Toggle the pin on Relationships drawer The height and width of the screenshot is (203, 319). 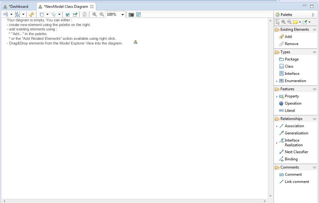coord(315,119)
